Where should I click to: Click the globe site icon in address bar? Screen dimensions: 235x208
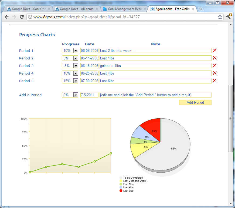coord(30,17)
